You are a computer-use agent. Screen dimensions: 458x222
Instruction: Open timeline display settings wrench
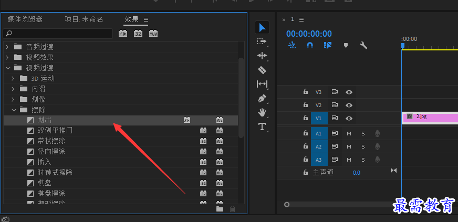[x=363, y=45]
